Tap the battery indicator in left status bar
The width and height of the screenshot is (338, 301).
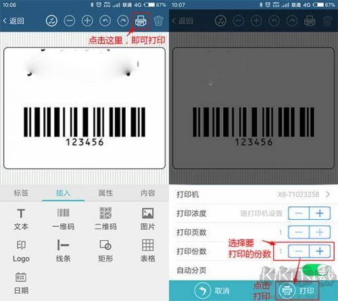[x=149, y=5]
